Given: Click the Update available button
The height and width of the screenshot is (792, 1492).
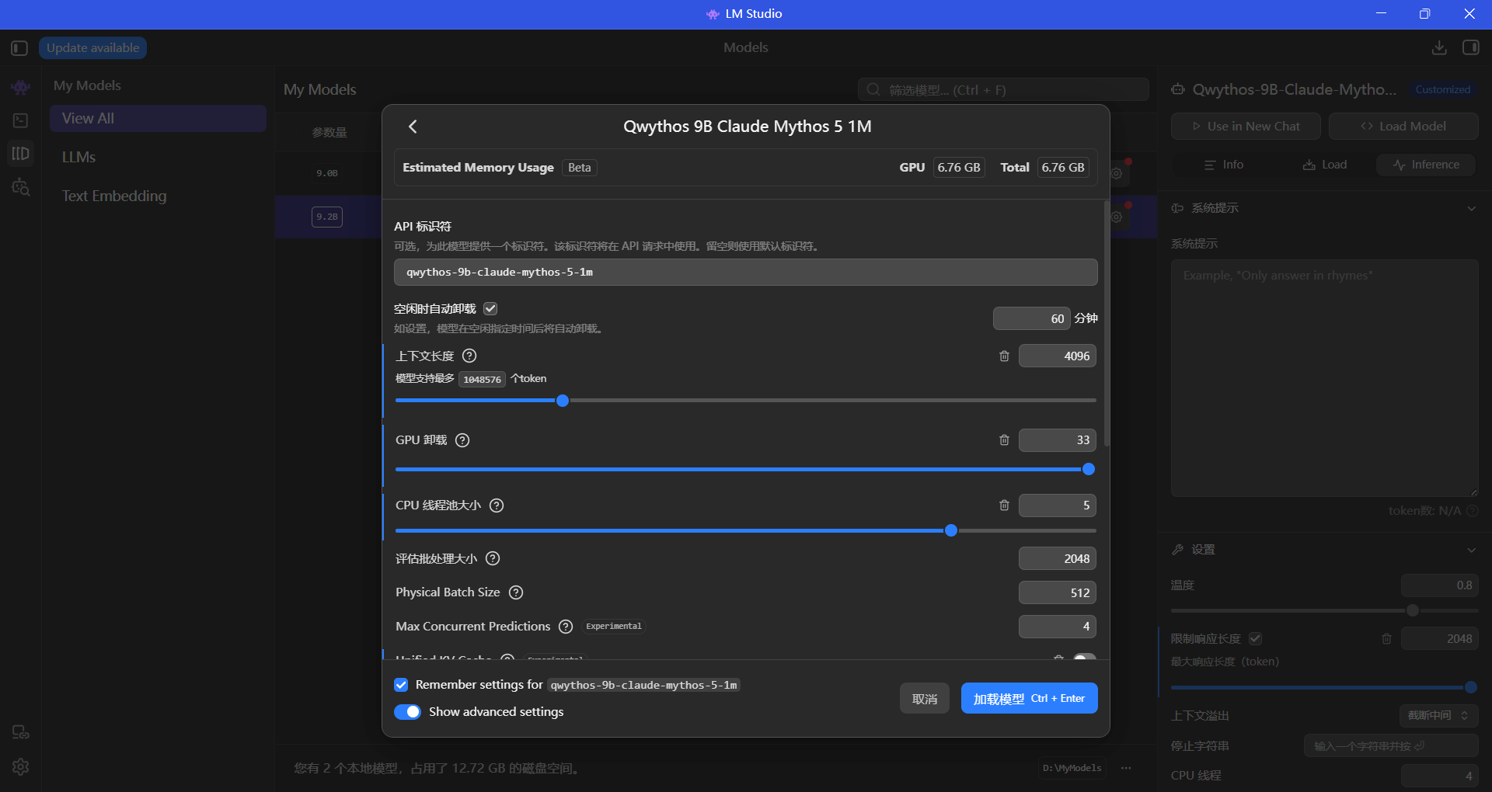Looking at the screenshot, I should (93, 48).
